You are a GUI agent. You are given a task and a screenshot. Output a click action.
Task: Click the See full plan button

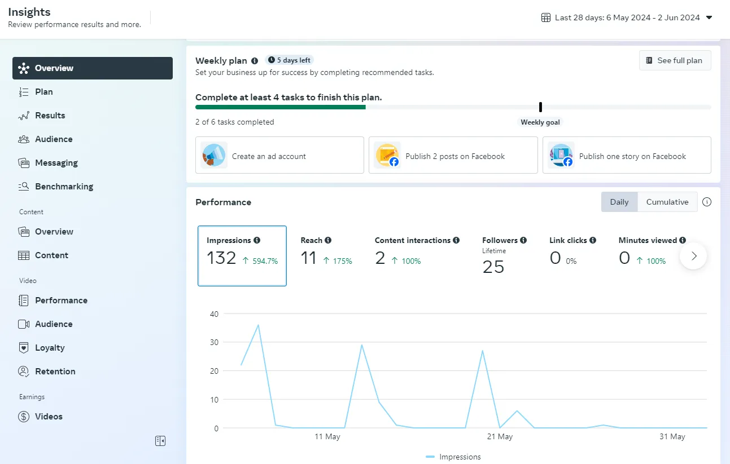tap(675, 60)
